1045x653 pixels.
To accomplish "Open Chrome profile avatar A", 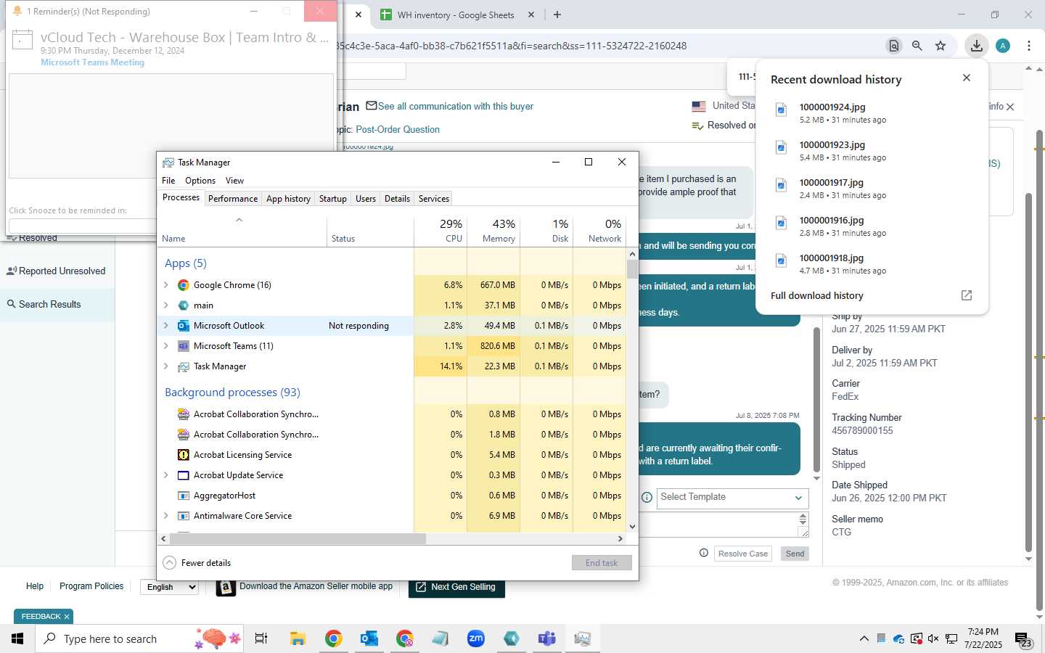I will coord(1003,46).
